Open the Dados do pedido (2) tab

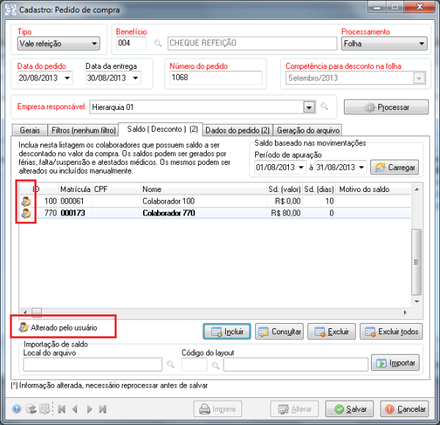point(238,130)
